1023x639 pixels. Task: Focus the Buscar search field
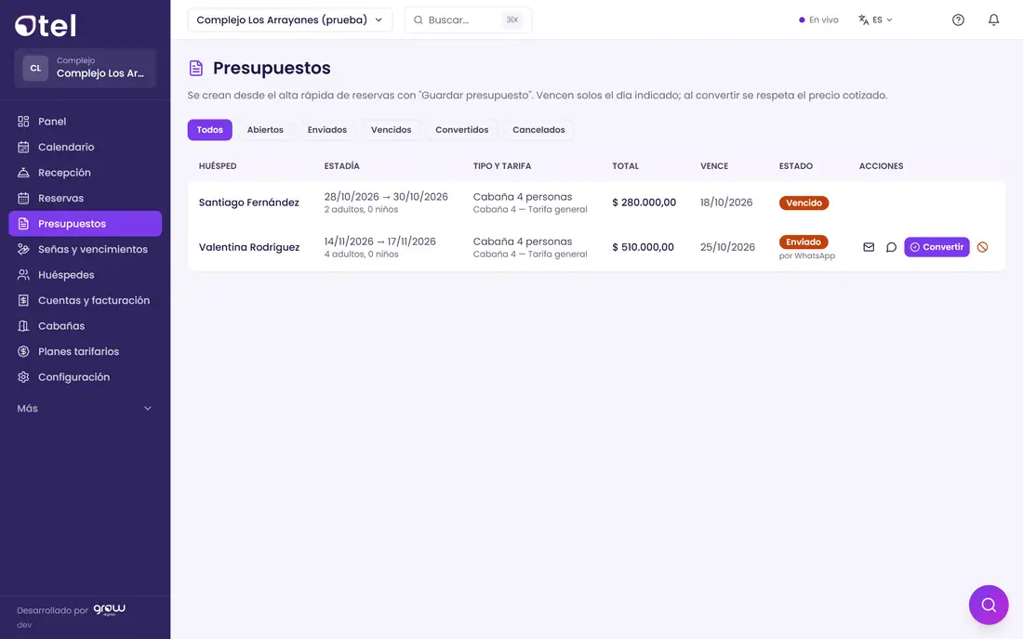tap(468, 20)
